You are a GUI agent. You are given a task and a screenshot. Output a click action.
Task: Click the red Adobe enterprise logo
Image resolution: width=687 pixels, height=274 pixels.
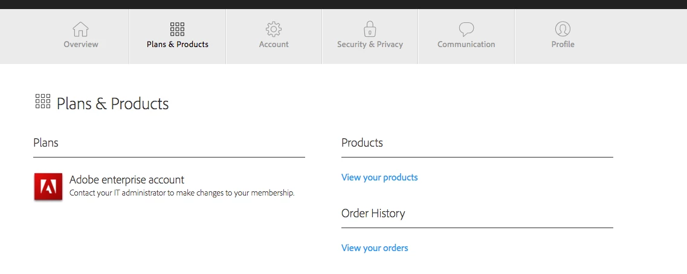48,186
